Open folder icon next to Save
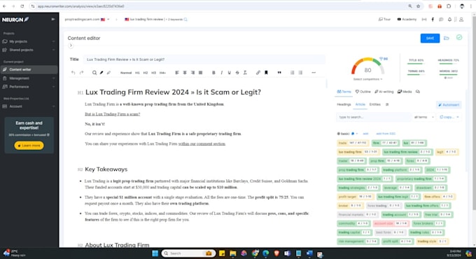The image size is (476, 259). click(447, 38)
